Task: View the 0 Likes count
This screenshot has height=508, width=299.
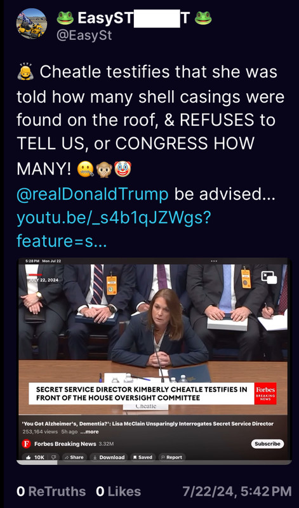Action: click(x=119, y=491)
